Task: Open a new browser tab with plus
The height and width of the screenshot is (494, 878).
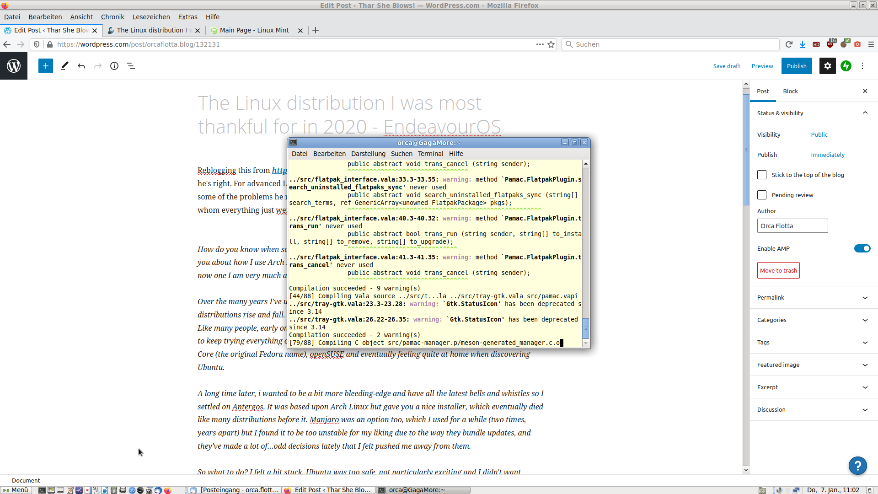Action: (x=316, y=30)
